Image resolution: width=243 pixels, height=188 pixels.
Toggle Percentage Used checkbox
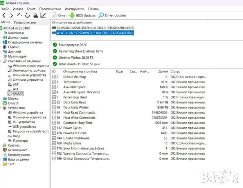tap(54, 97)
